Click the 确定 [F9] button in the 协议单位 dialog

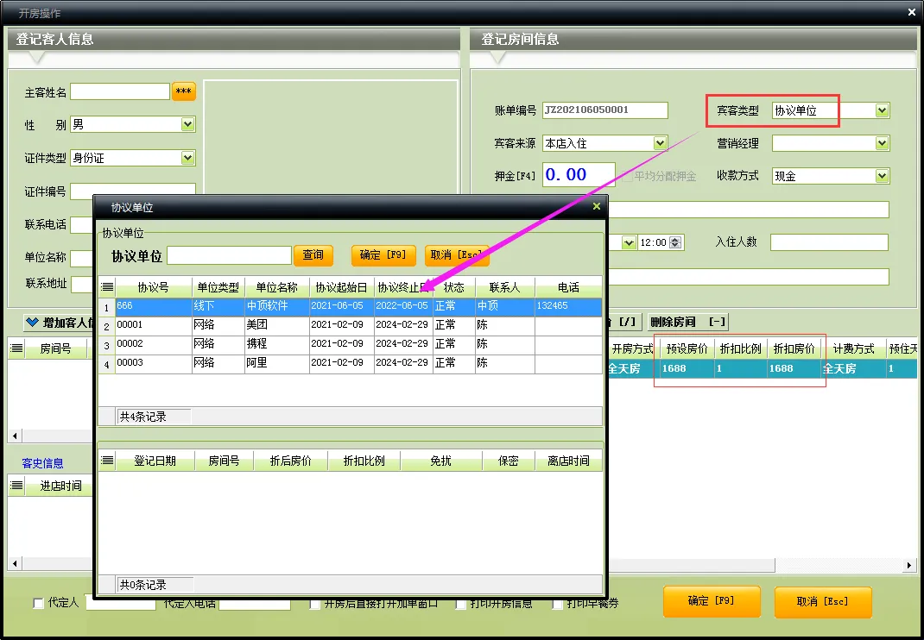pyautogui.click(x=383, y=255)
